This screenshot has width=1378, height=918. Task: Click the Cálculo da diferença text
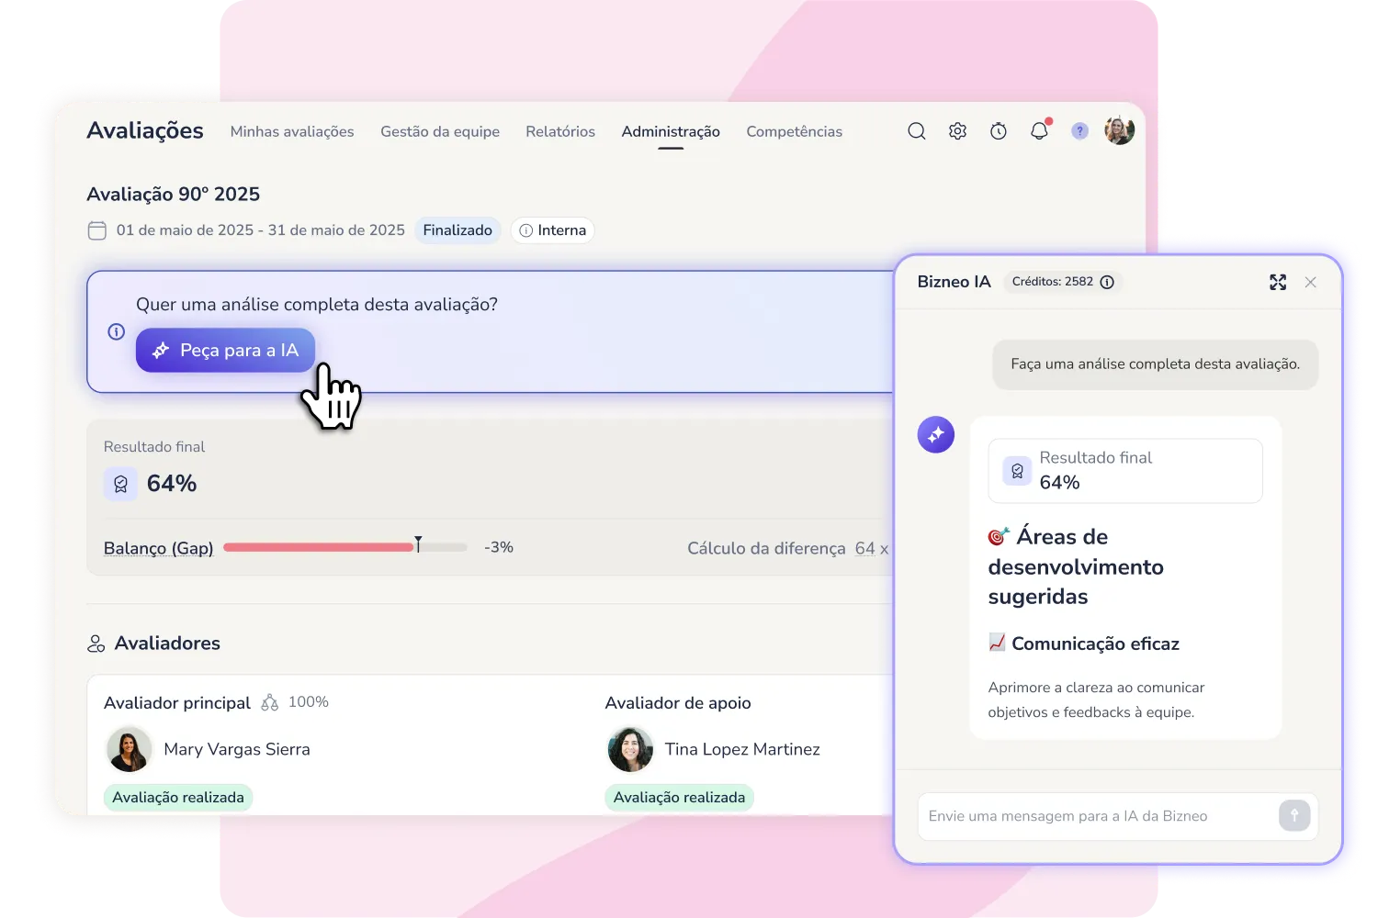tap(766, 548)
